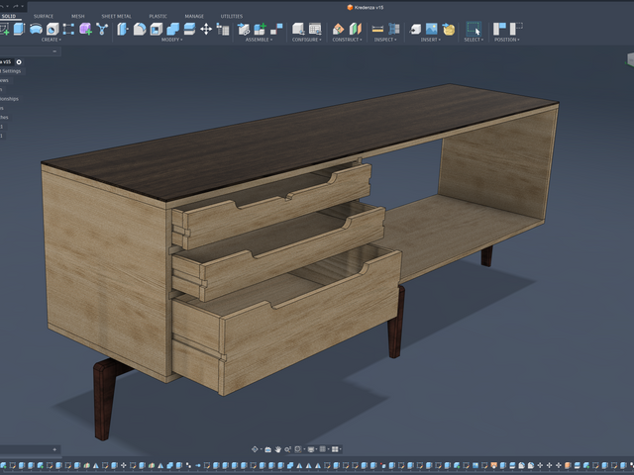Open the Grid and Snaps settings

(323, 449)
